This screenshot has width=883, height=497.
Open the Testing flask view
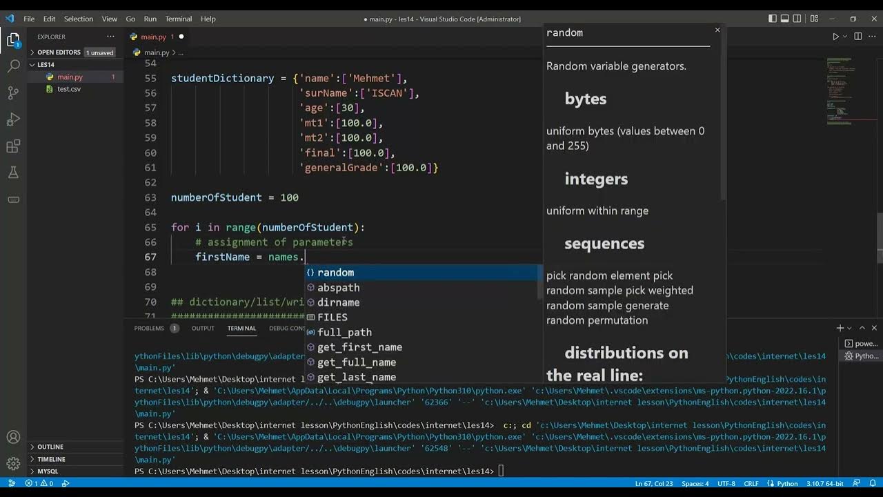13,173
